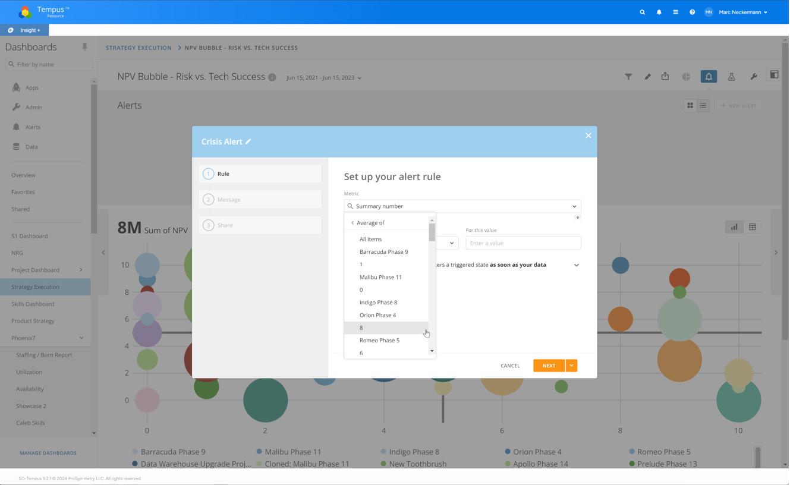Open the hamburger menu in top bar
The height and width of the screenshot is (485, 790).
675,12
